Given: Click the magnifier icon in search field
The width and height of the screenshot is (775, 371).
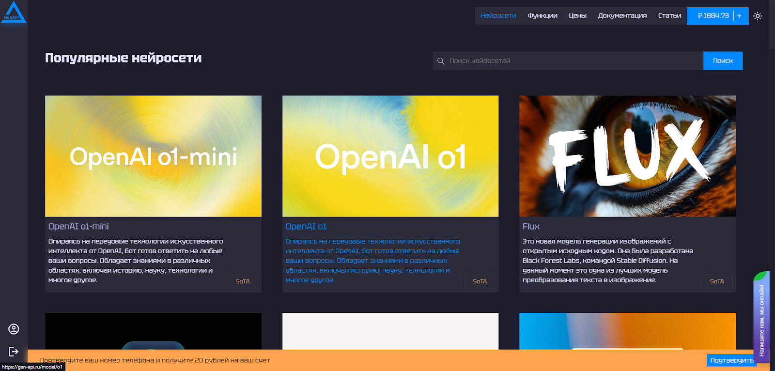Looking at the screenshot, I should pos(441,61).
